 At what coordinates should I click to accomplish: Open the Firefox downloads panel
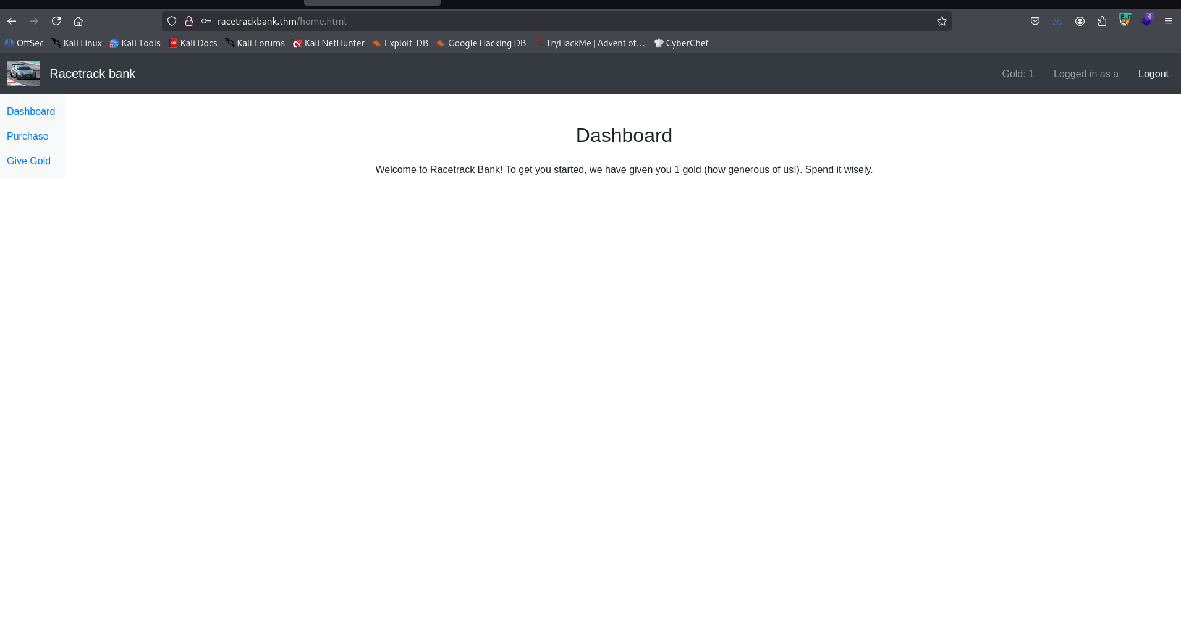(1057, 21)
